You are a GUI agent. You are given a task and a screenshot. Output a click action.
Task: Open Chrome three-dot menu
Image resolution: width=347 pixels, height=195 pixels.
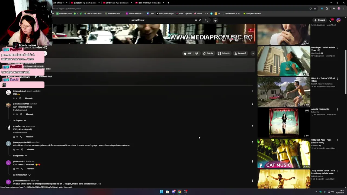click(344, 8)
